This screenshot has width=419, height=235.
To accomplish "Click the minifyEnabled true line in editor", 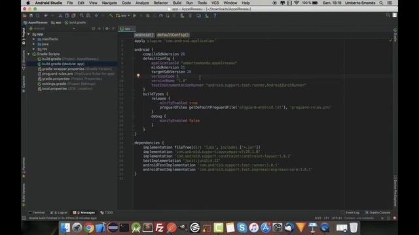I will 179,103.
